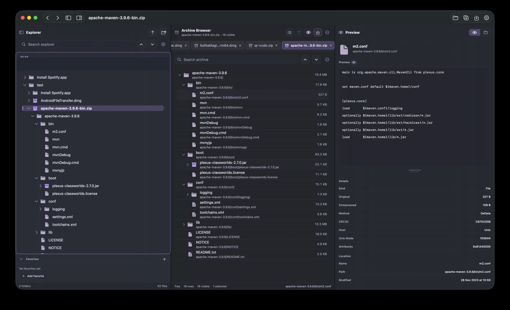Close the qr-code.zip tab
Viewport: 510px width, 310px height.
276,46
